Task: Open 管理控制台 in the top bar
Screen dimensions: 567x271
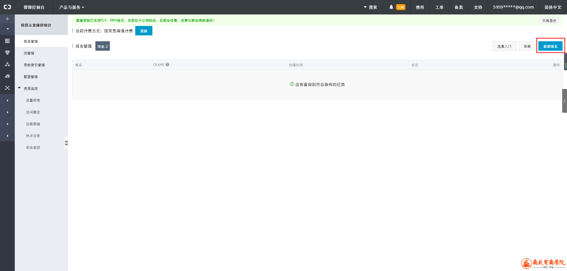Action: [x=34, y=7]
